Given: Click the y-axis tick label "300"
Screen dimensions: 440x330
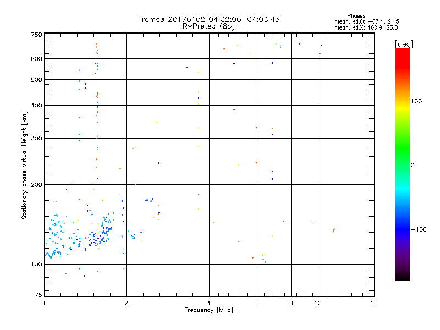Looking at the screenshot, I should pyautogui.click(x=36, y=139).
